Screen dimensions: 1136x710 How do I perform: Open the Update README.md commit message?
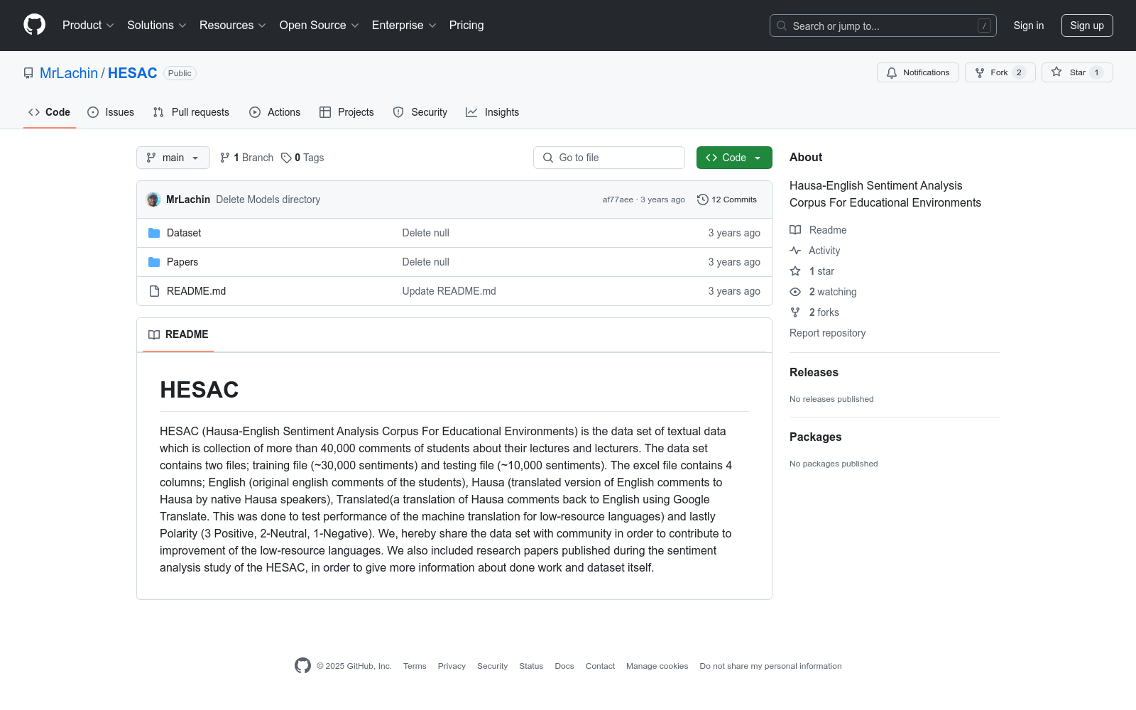[449, 291]
